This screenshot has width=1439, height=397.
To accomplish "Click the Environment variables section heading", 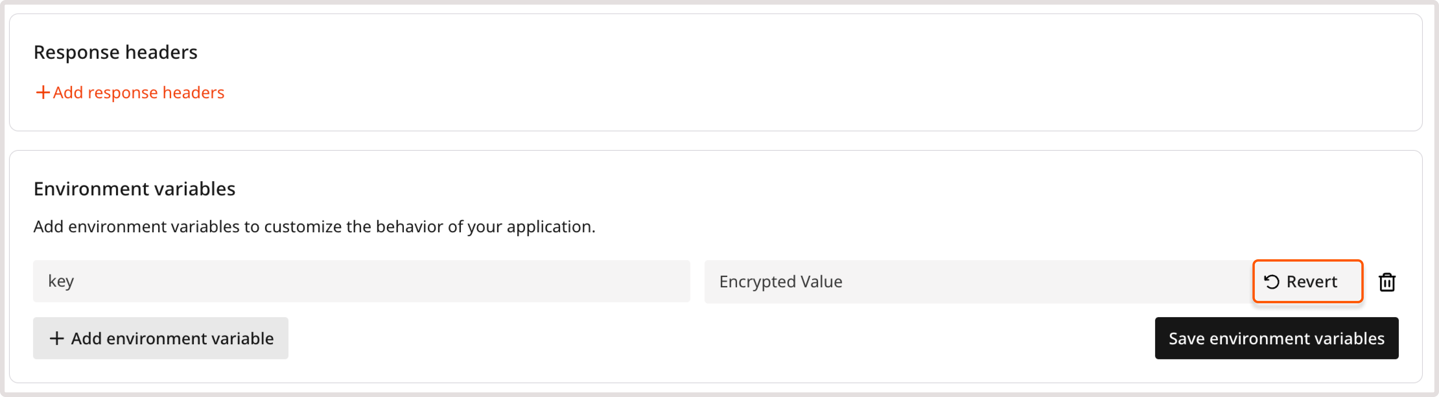I will coord(134,188).
